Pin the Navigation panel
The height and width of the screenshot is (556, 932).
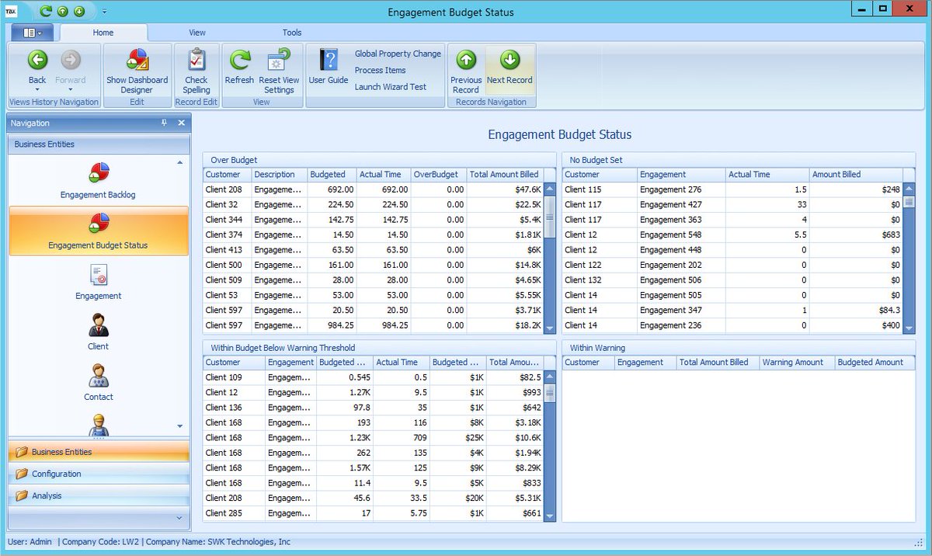[x=164, y=123]
